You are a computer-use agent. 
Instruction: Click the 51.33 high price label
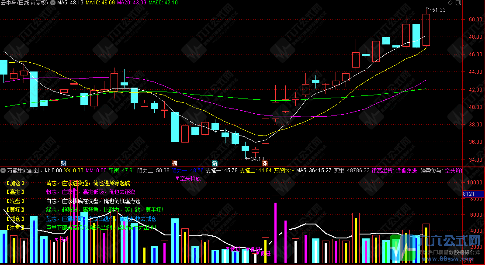[439, 10]
